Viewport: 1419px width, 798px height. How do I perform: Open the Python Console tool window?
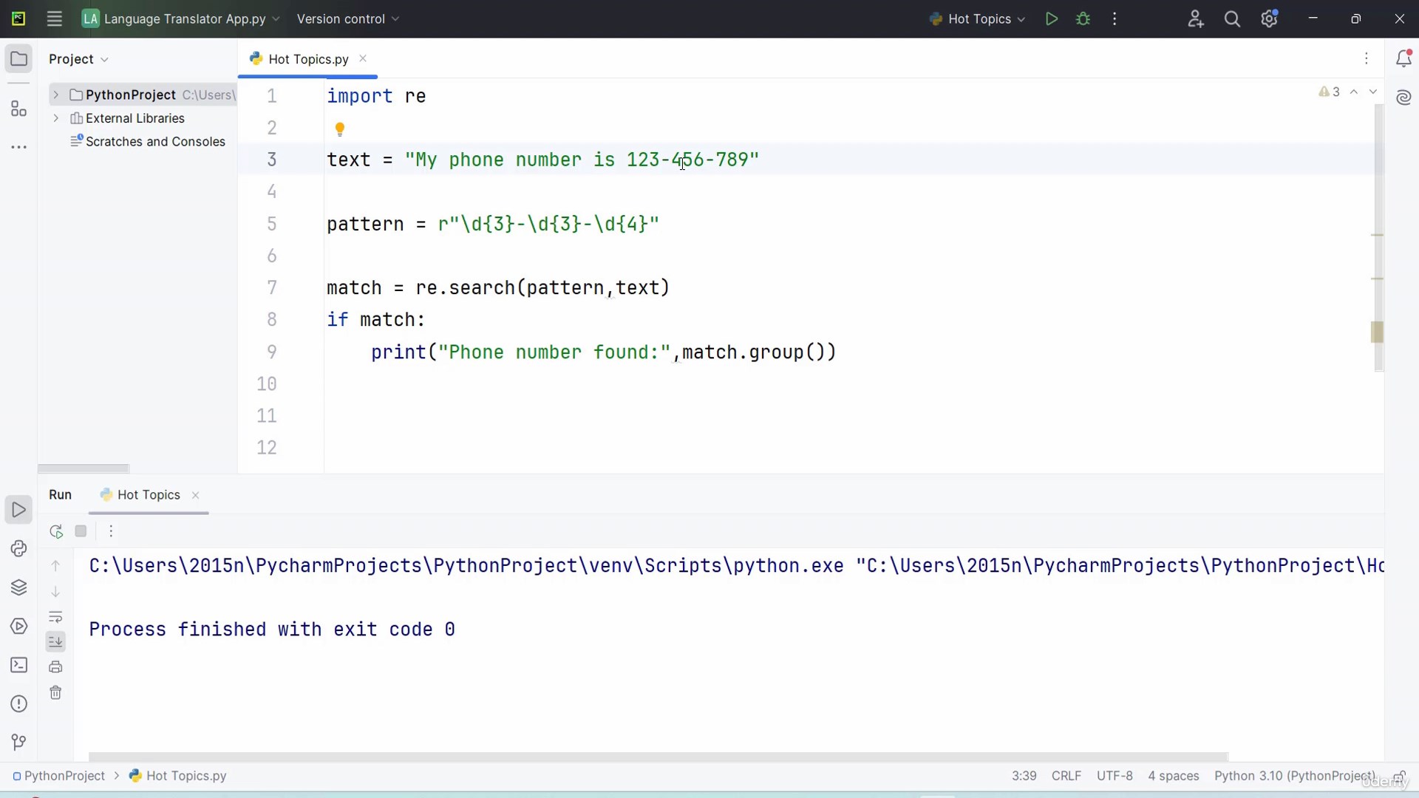tap(19, 549)
